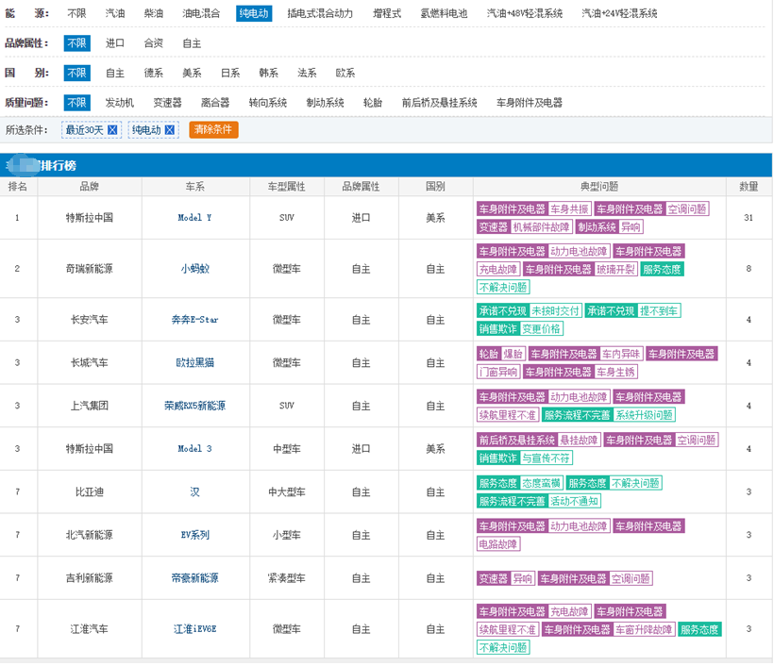Filter quality issues by 轮胎
This screenshot has width=774, height=666.
[373, 103]
